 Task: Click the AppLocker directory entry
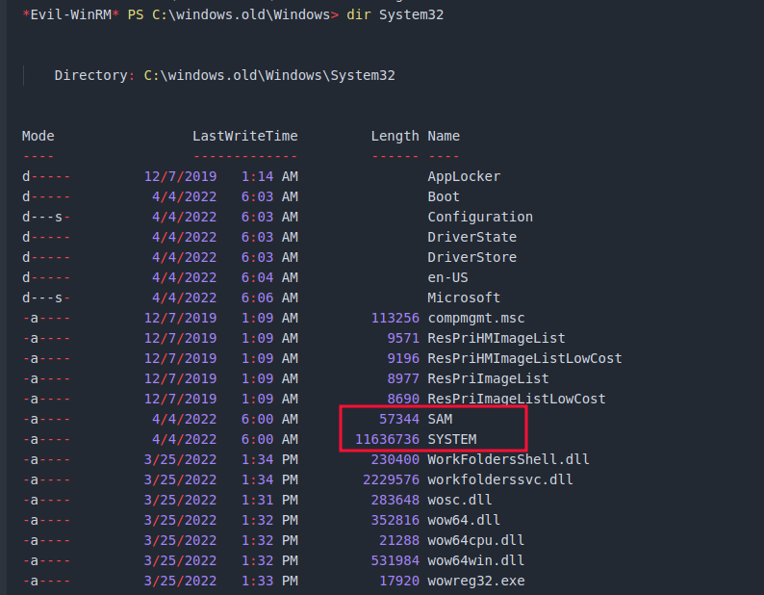pos(464,176)
